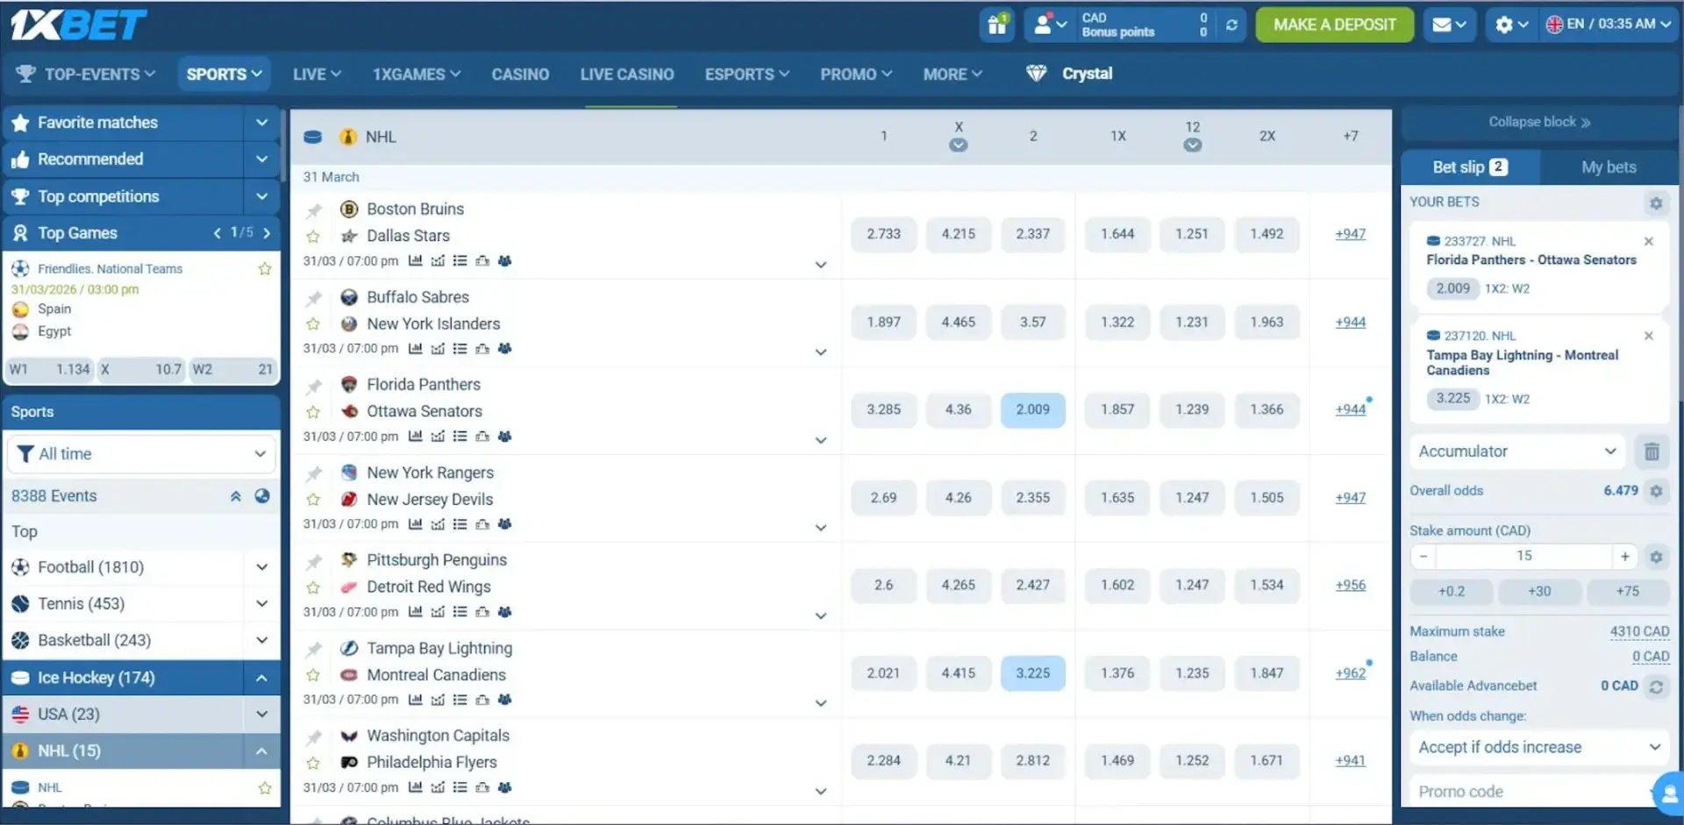This screenshot has height=825, width=1684.
Task: Decrease stake with minus button
Action: click(x=1424, y=556)
